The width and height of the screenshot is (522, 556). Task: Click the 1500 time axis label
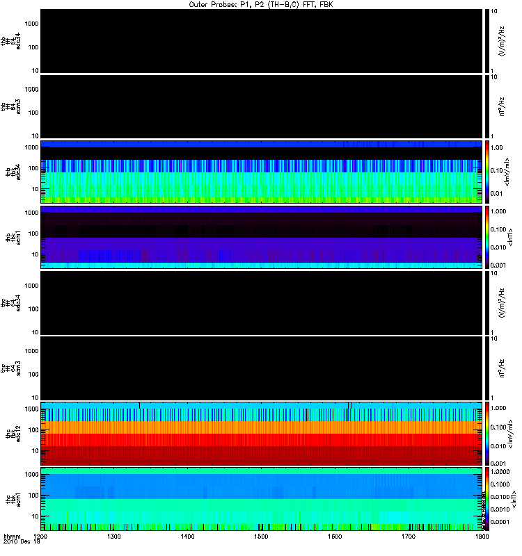[261, 537]
